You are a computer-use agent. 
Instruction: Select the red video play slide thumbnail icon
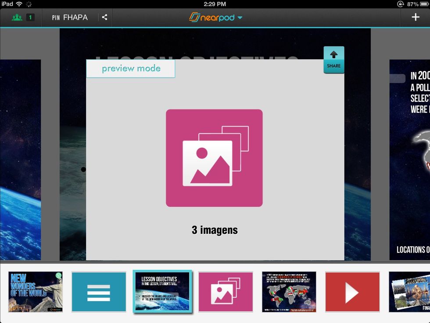pos(352,291)
